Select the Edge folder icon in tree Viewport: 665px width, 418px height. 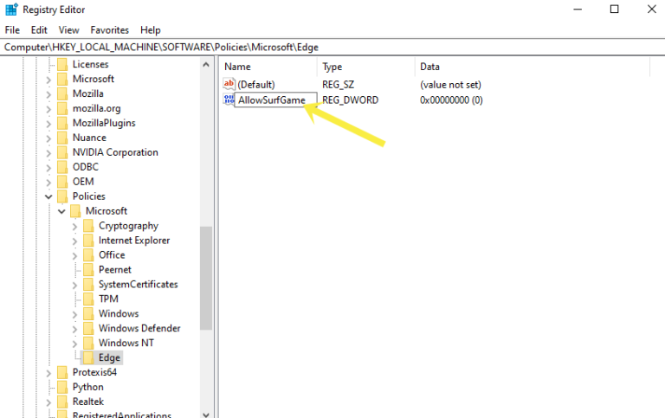(x=88, y=357)
